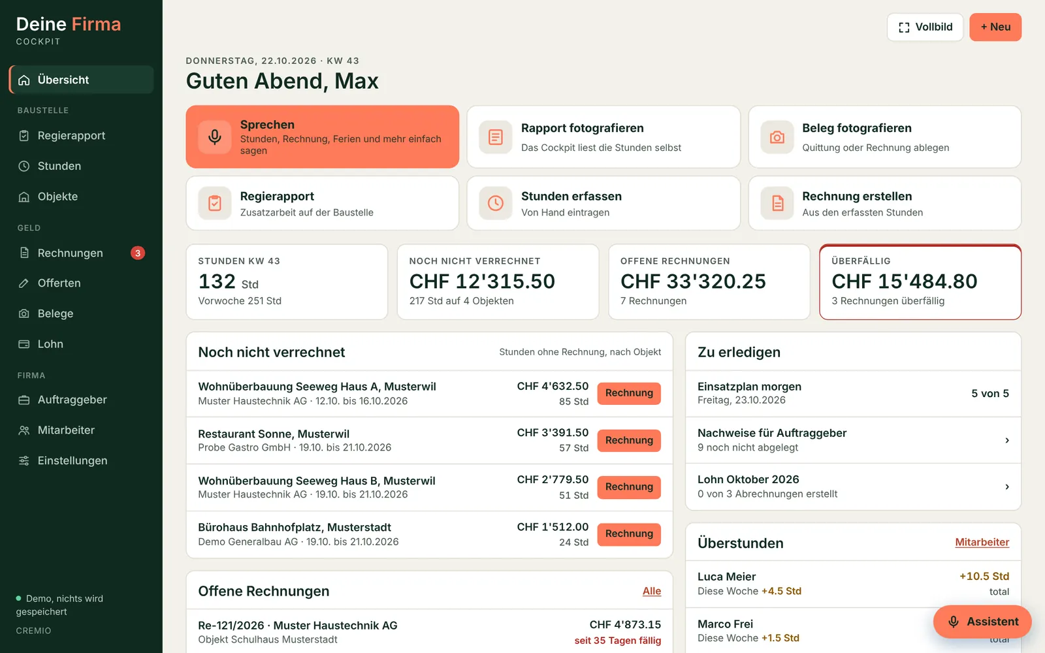Open Stunden in the sidebar menu

click(x=82, y=167)
